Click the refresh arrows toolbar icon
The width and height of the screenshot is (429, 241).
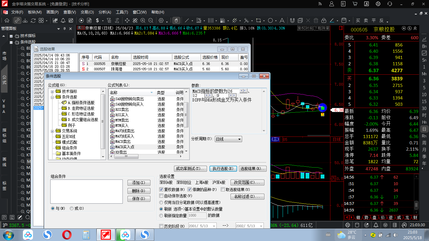point(33,20)
